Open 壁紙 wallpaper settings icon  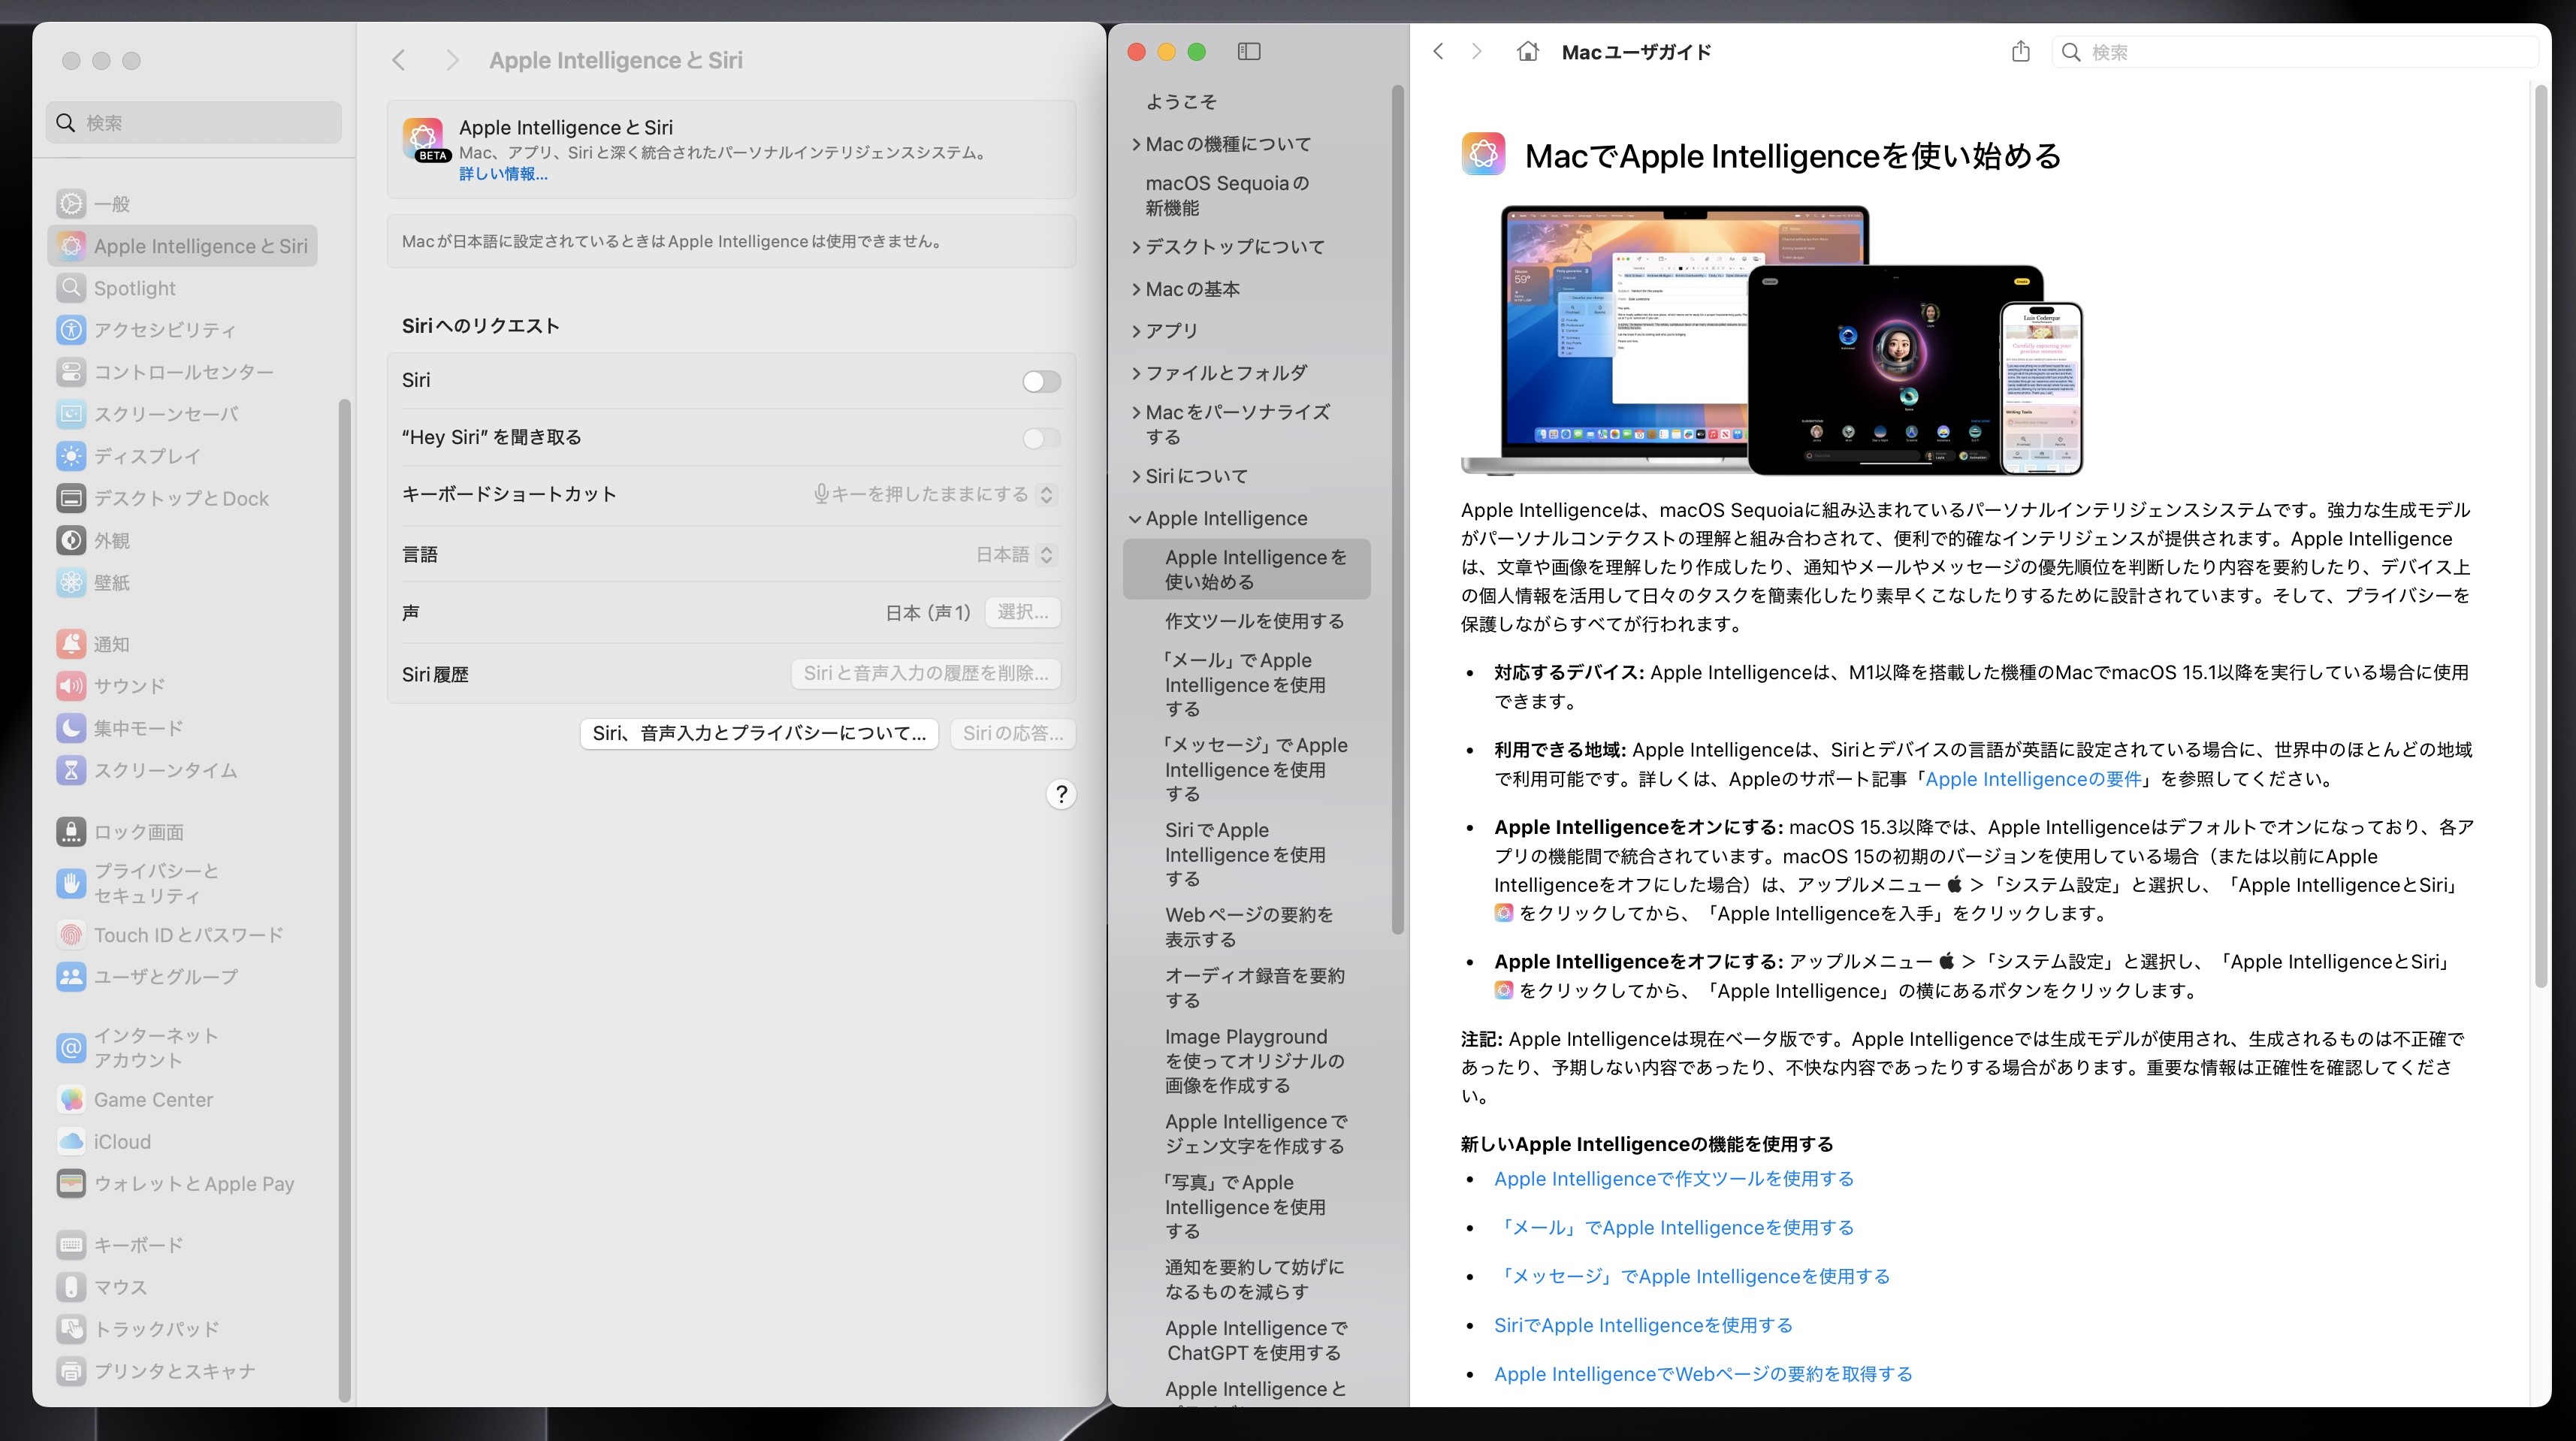coord(71,582)
